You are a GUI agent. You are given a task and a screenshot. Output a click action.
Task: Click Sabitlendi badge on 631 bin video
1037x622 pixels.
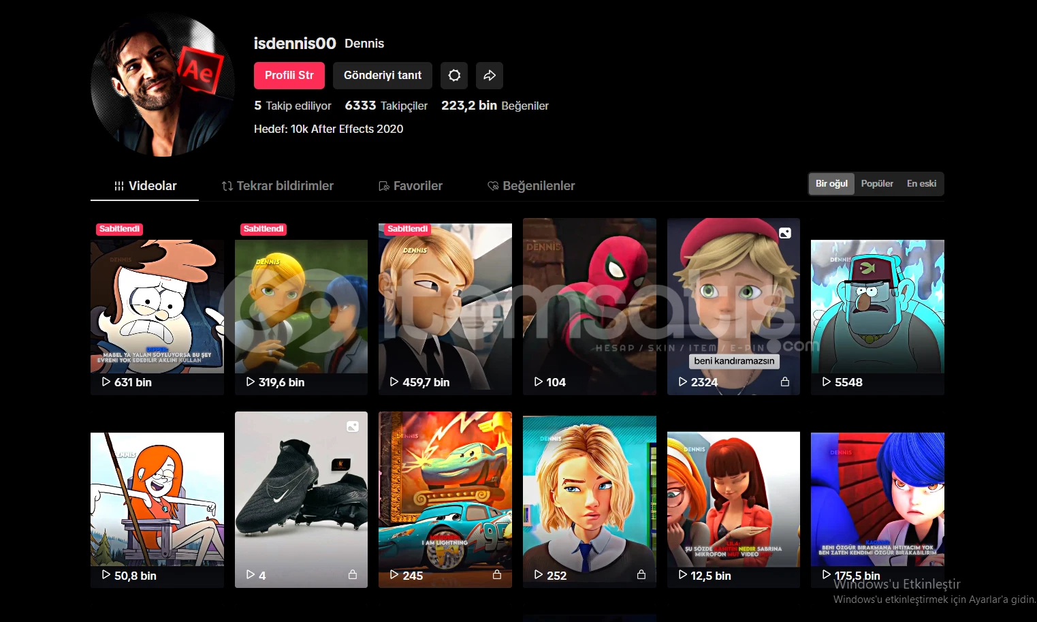click(119, 229)
